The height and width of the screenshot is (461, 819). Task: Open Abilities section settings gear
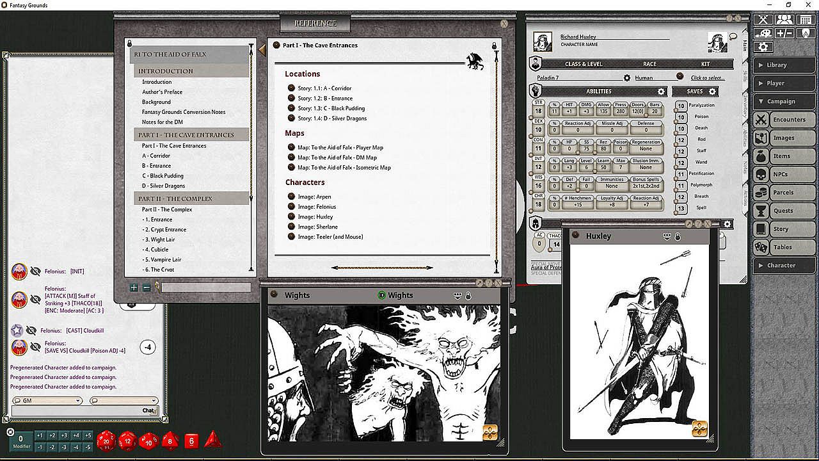[x=661, y=92]
